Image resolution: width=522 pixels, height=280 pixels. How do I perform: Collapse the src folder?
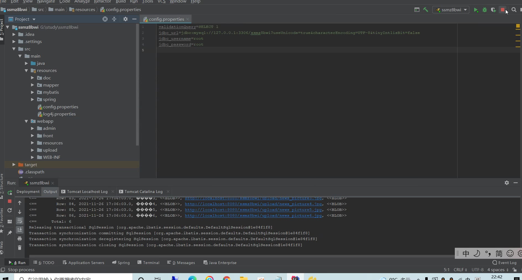pyautogui.click(x=14, y=49)
